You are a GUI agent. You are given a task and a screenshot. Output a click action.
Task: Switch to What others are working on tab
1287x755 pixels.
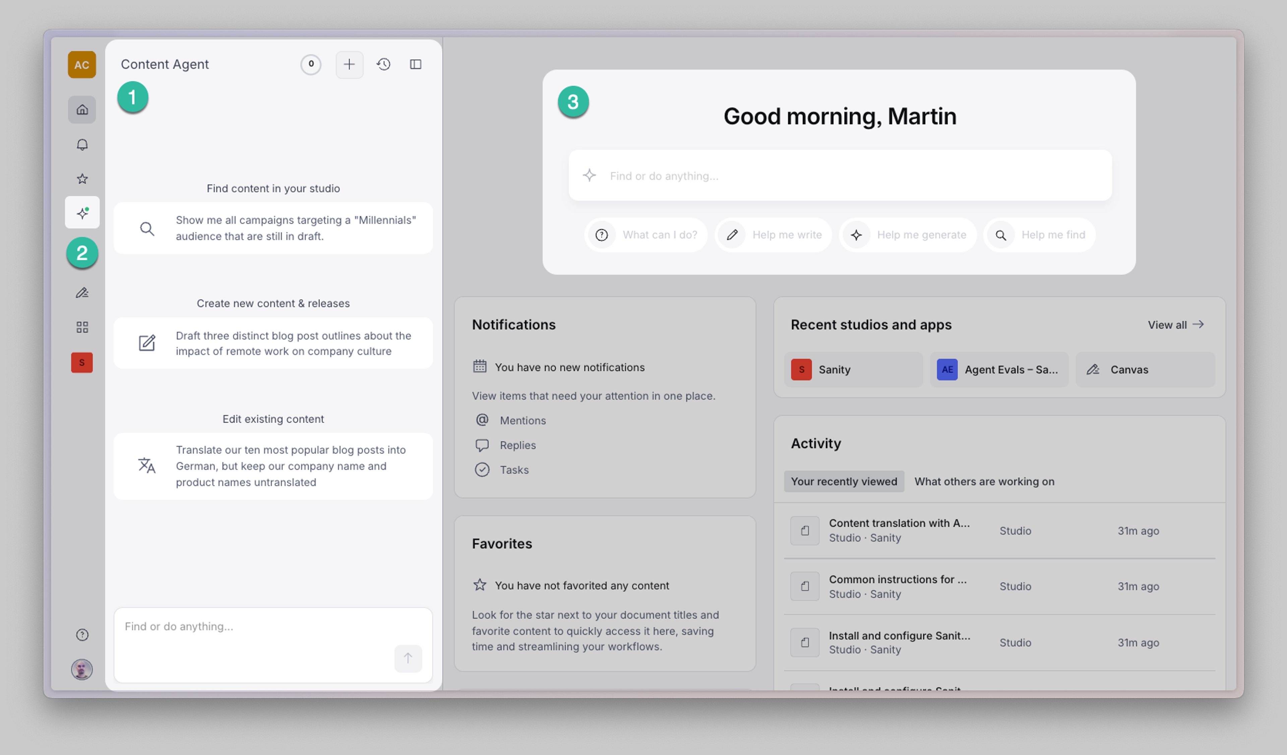[x=984, y=481]
